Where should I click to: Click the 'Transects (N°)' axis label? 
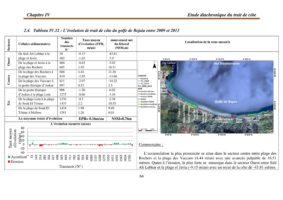tap(71, 166)
